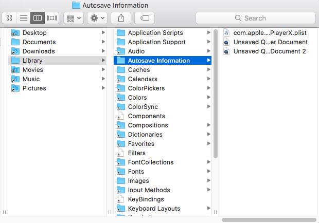The width and height of the screenshot is (319, 223).
Task: Expand the Documents row arrow
Action: tap(103, 42)
